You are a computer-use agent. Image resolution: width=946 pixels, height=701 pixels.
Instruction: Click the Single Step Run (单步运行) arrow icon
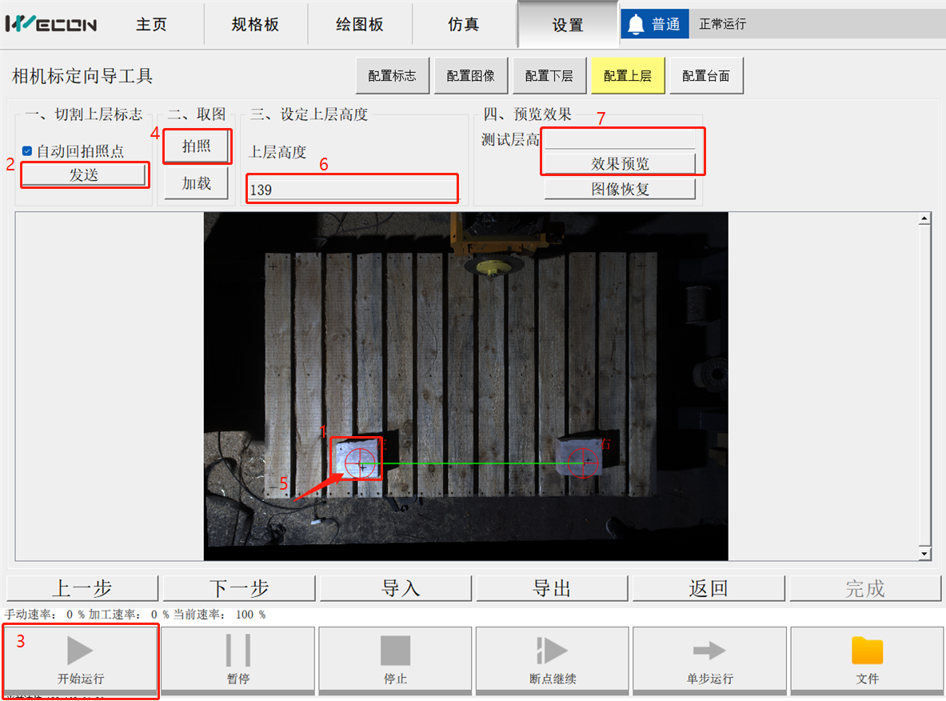pyautogui.click(x=709, y=651)
